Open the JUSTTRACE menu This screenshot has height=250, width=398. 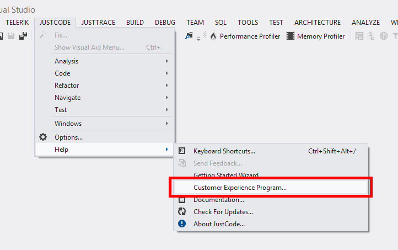point(98,23)
